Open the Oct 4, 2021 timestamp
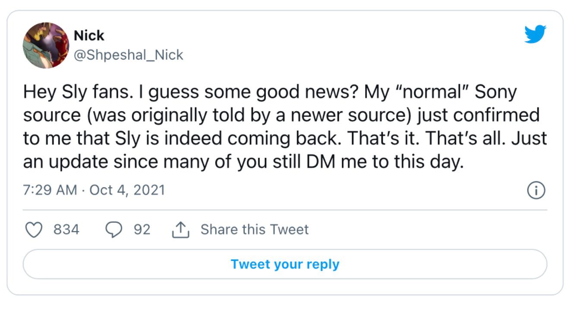The height and width of the screenshot is (310, 574). [127, 189]
